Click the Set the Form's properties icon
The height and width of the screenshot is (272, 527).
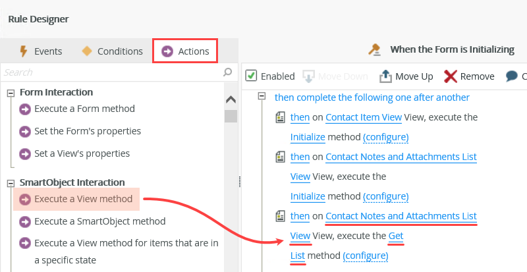[26, 132]
